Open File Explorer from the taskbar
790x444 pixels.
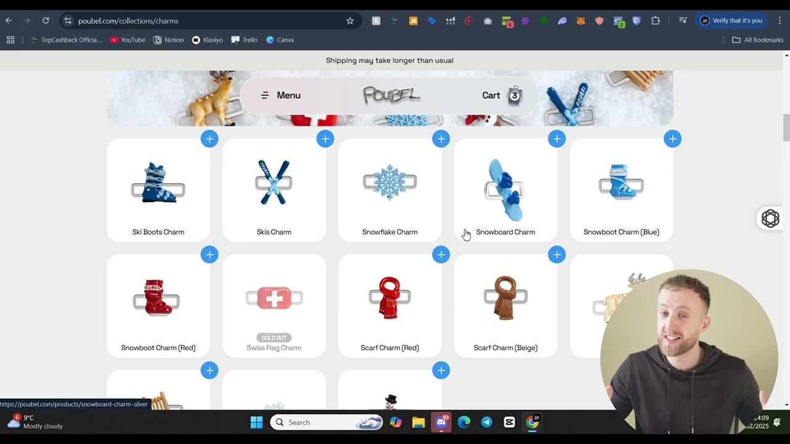click(x=418, y=422)
